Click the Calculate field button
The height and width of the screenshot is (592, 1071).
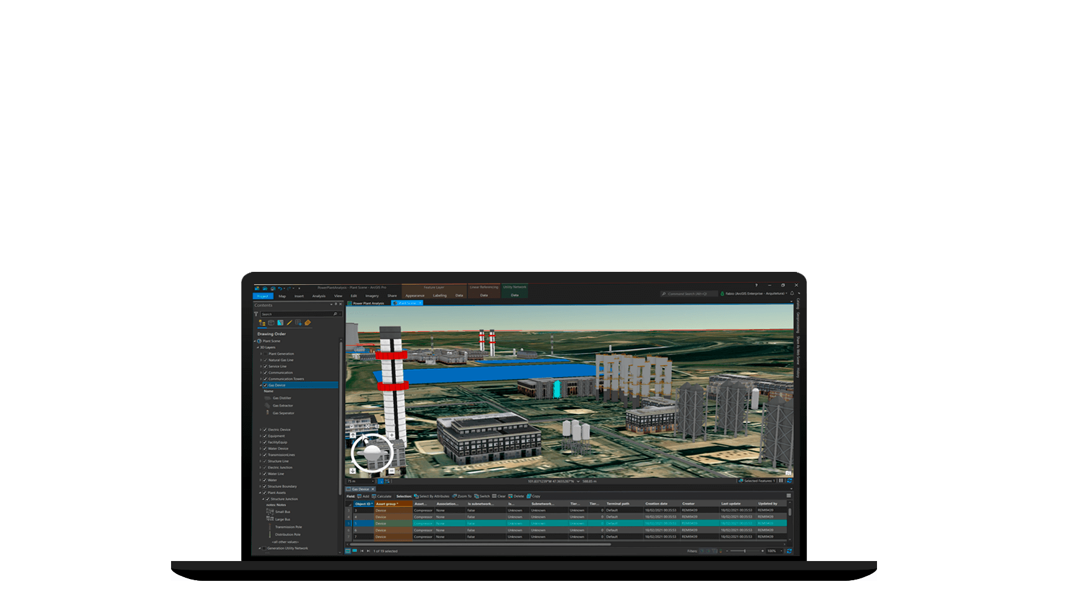[381, 496]
